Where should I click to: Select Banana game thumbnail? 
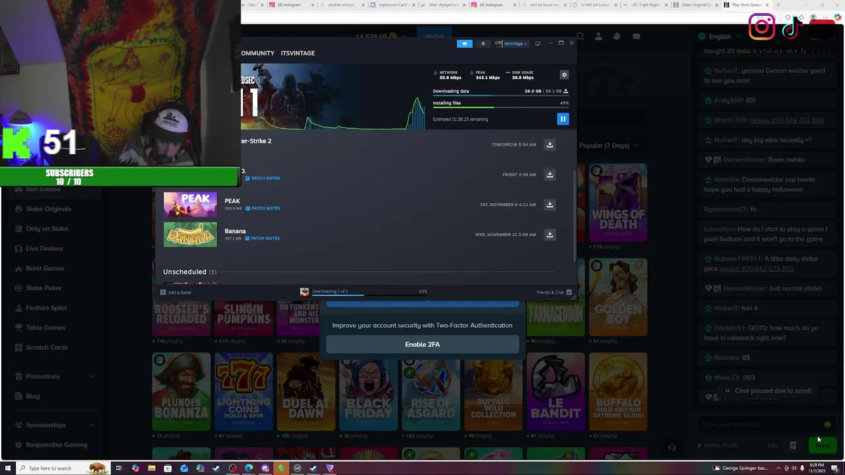[190, 235]
